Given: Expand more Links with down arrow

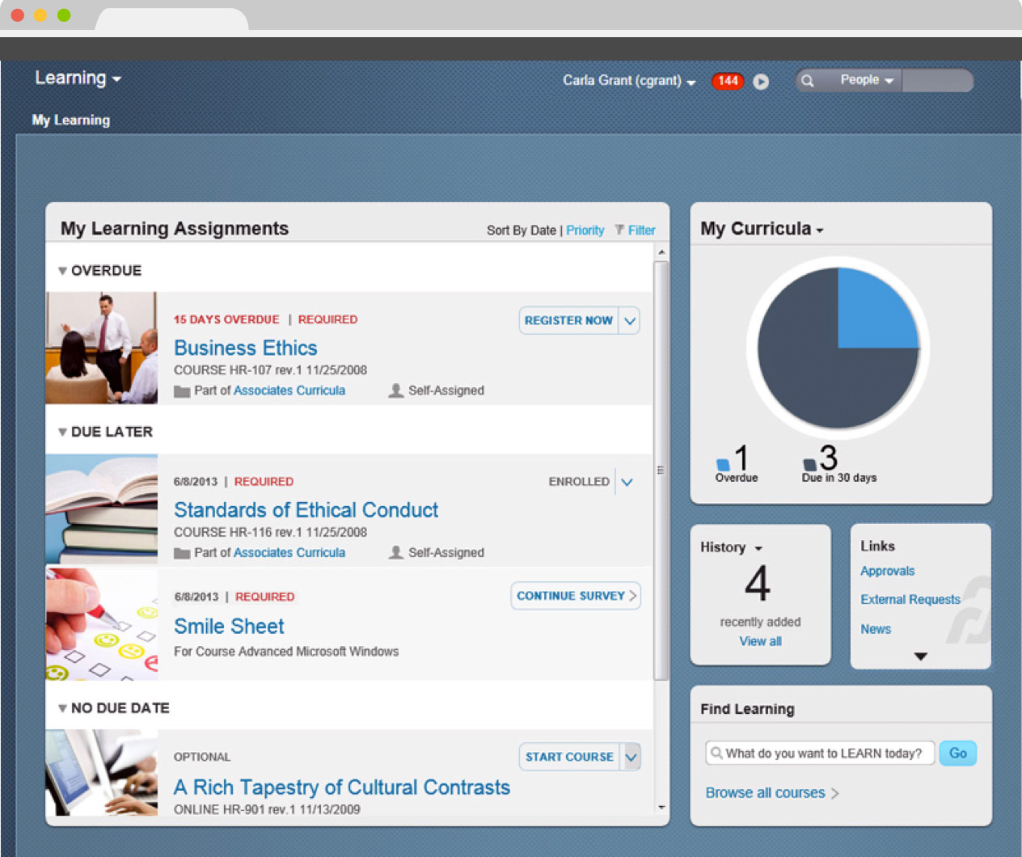Looking at the screenshot, I should tap(920, 656).
